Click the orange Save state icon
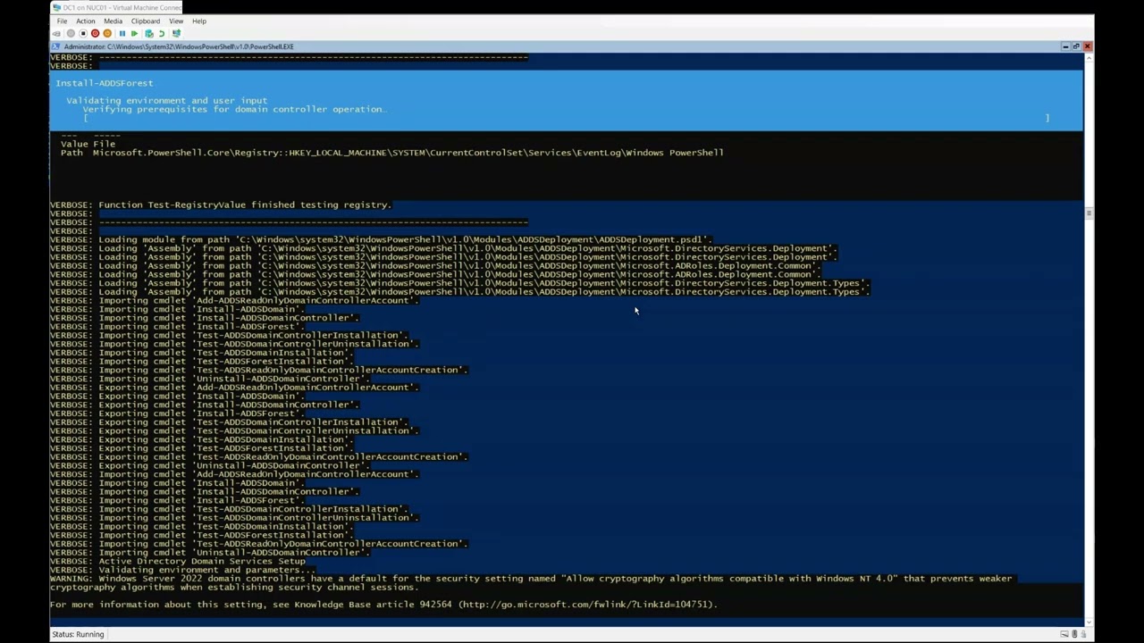The image size is (1144, 643). pyautogui.click(x=107, y=34)
